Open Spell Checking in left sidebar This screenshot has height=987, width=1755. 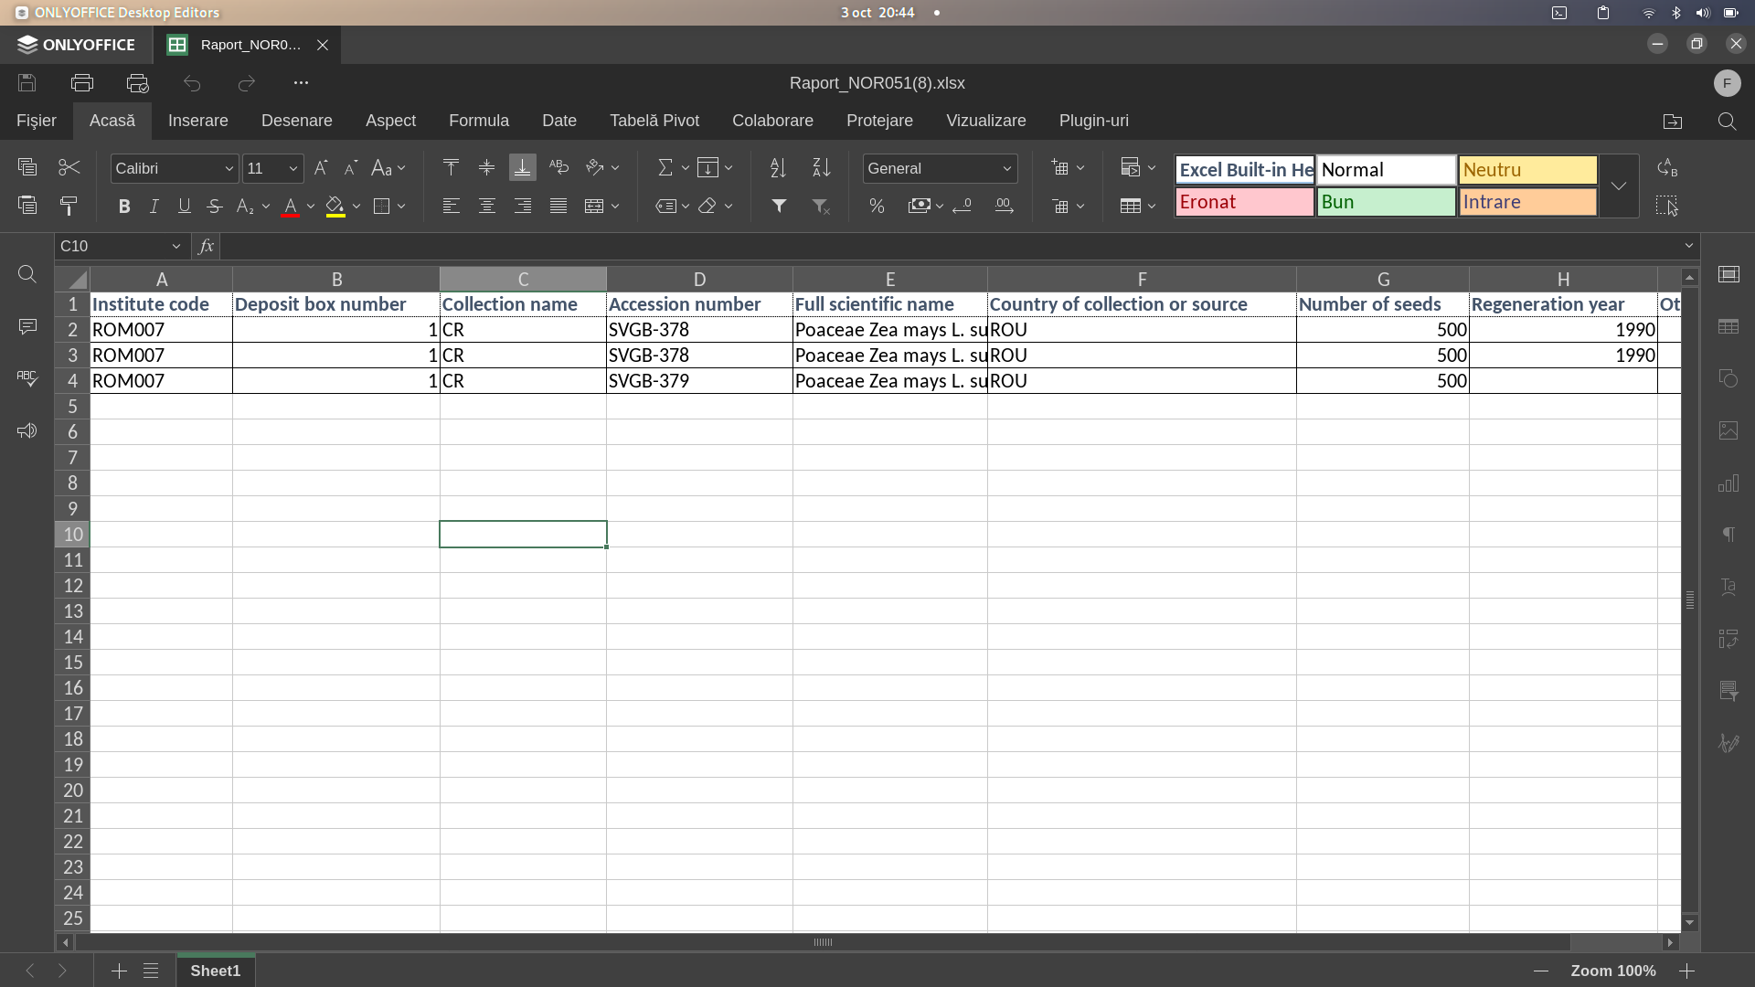27,378
